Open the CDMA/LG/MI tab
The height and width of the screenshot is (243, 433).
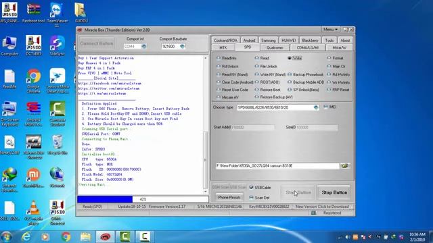pyautogui.click(x=307, y=48)
